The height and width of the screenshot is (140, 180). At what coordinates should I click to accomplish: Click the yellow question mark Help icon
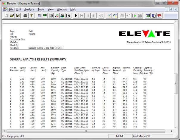[31, 15]
